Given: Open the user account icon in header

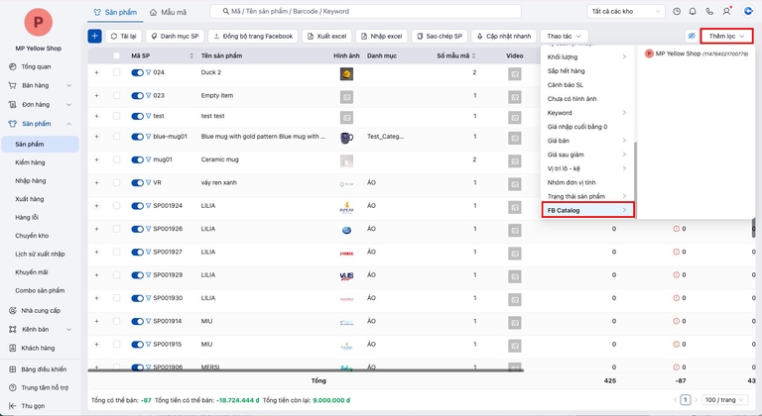Looking at the screenshot, I should 727,12.
